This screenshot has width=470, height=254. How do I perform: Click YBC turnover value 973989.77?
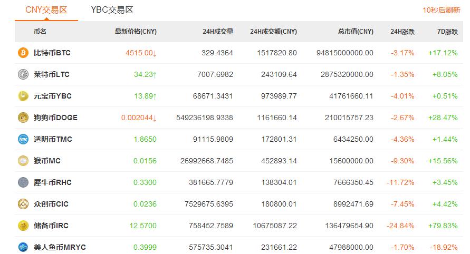(279, 96)
